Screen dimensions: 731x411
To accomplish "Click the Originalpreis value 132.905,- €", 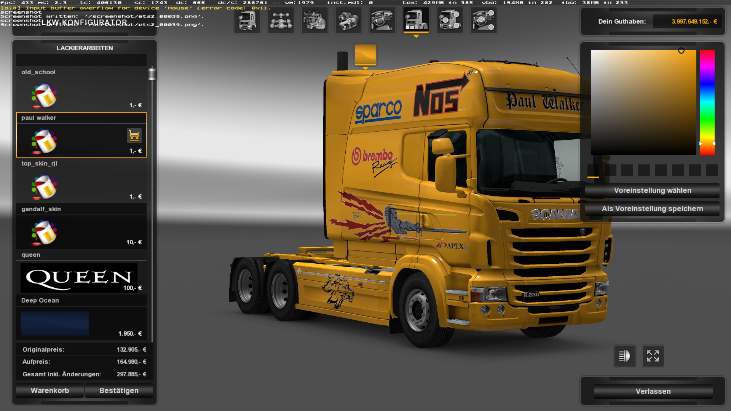I will tap(131, 350).
